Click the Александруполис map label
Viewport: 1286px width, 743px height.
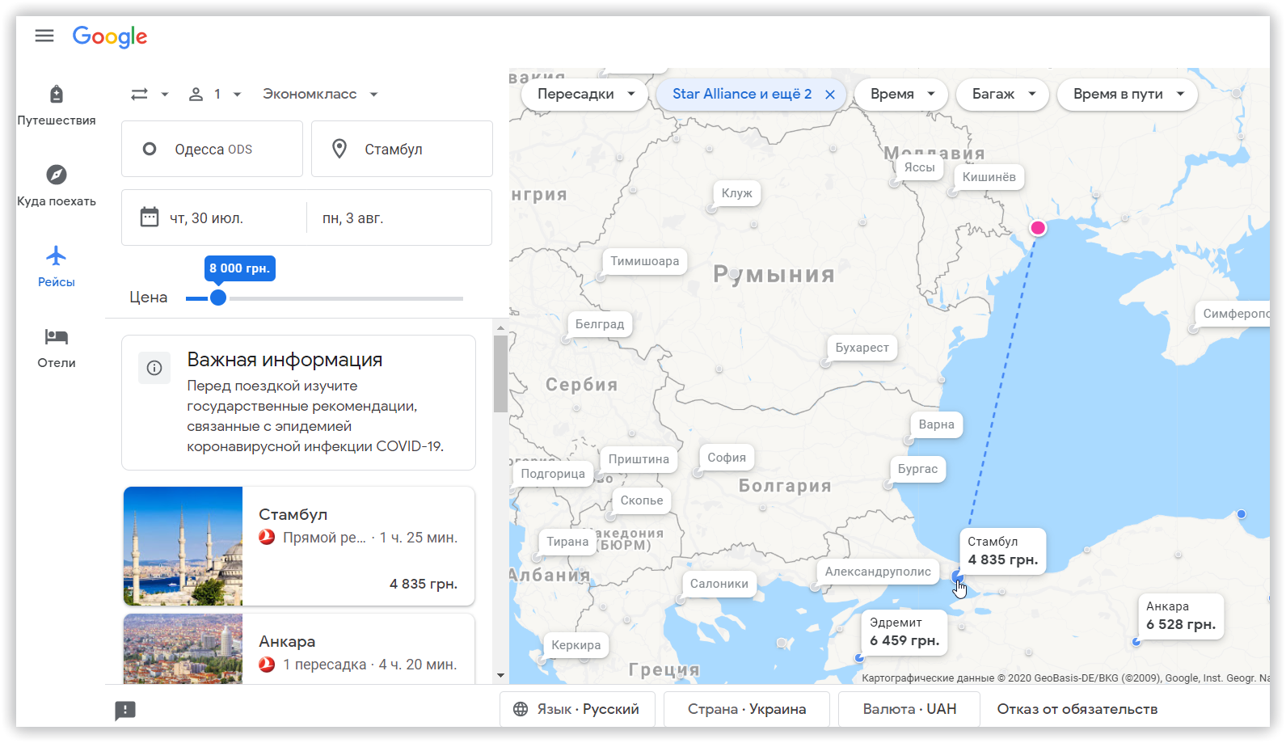pos(878,572)
